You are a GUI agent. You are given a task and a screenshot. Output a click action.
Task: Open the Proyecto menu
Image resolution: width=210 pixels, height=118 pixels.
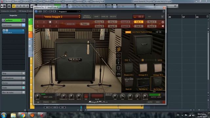tap(26, 1)
